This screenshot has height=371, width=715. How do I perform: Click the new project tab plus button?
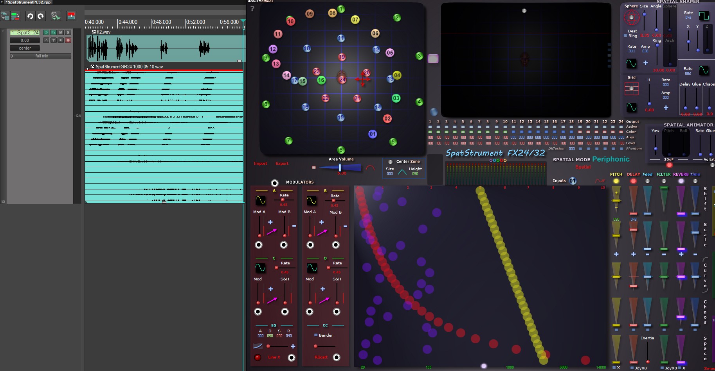[2, 2]
